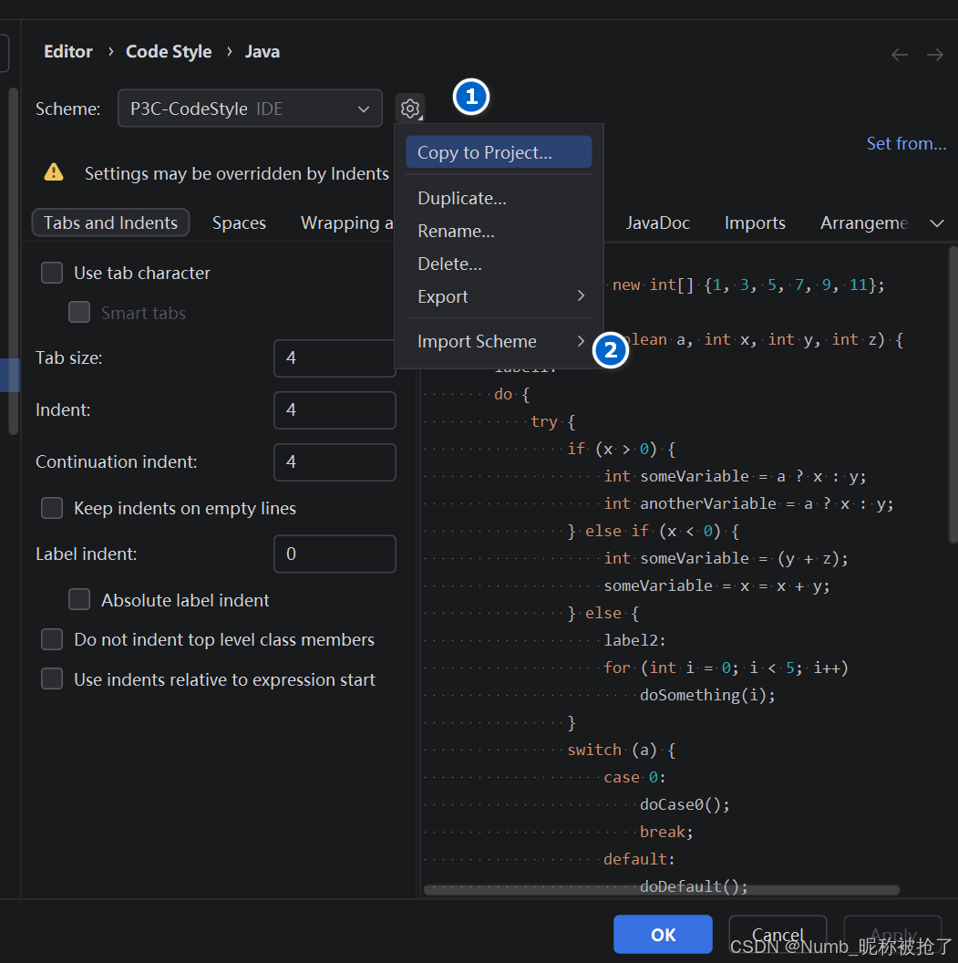Toggle the Smart tabs checkbox
Screen dimensions: 958x963
click(x=79, y=313)
